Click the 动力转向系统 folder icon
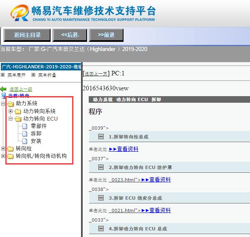 [18, 111]
